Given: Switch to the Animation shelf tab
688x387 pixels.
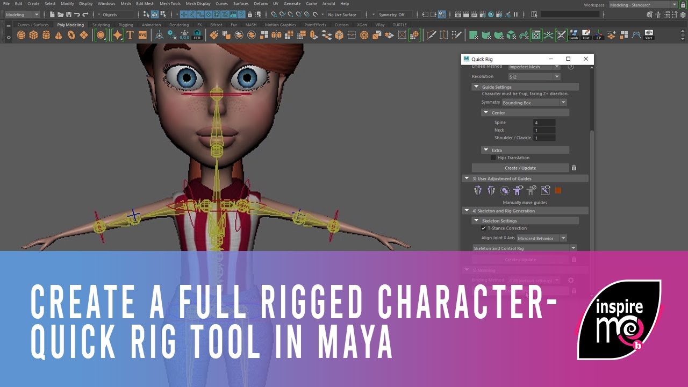Looking at the screenshot, I should pos(151,25).
